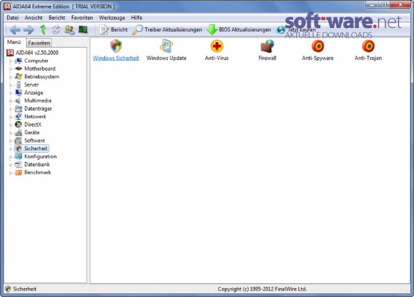Select Geräte in the tree

32,132
